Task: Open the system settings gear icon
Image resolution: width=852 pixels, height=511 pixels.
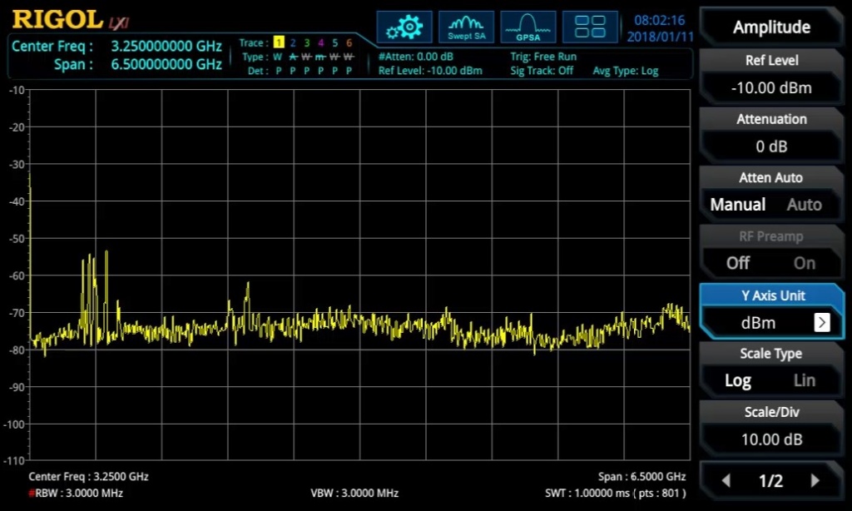Action: pyautogui.click(x=404, y=26)
